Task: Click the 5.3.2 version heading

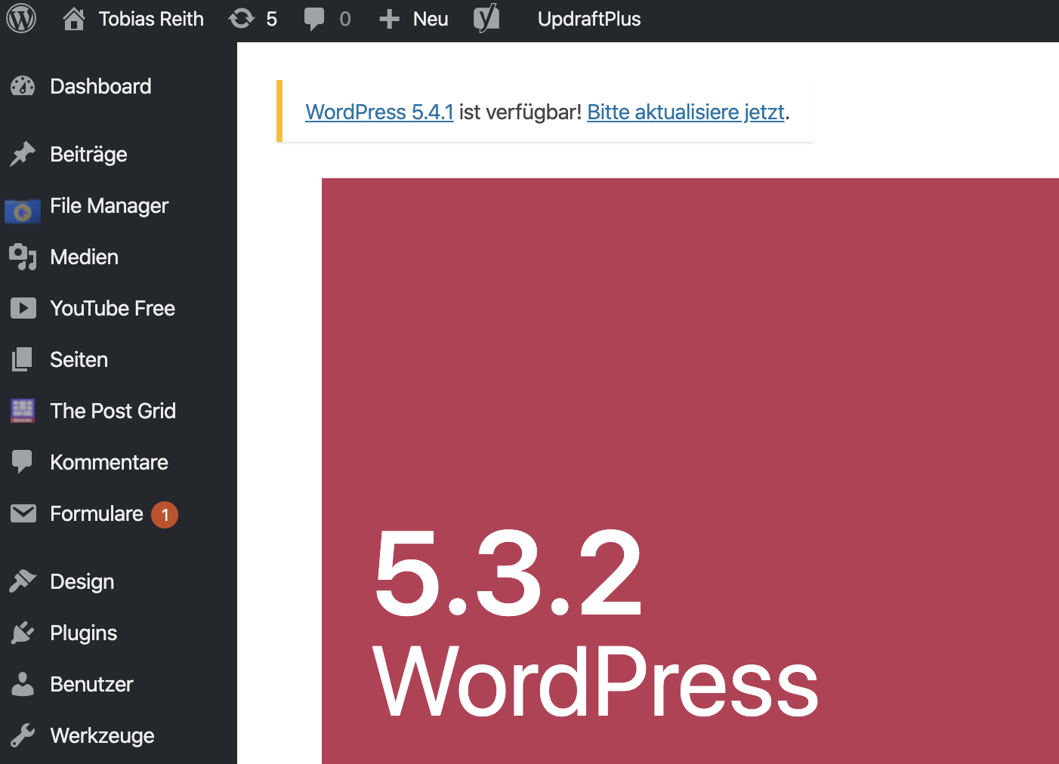Action: point(508,573)
